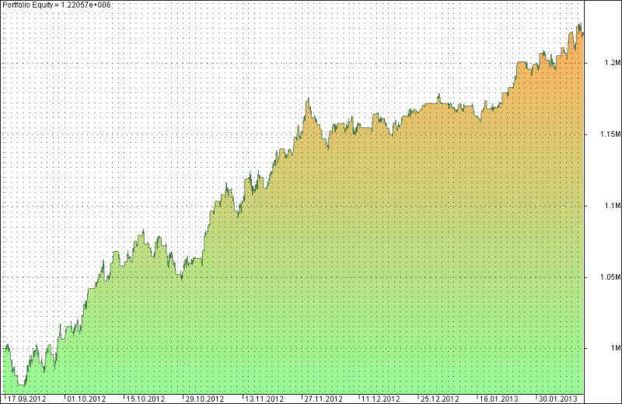Screen dimensions: 622x404
Task: Click the 29.10.2012 date marker
Action: (204, 399)
